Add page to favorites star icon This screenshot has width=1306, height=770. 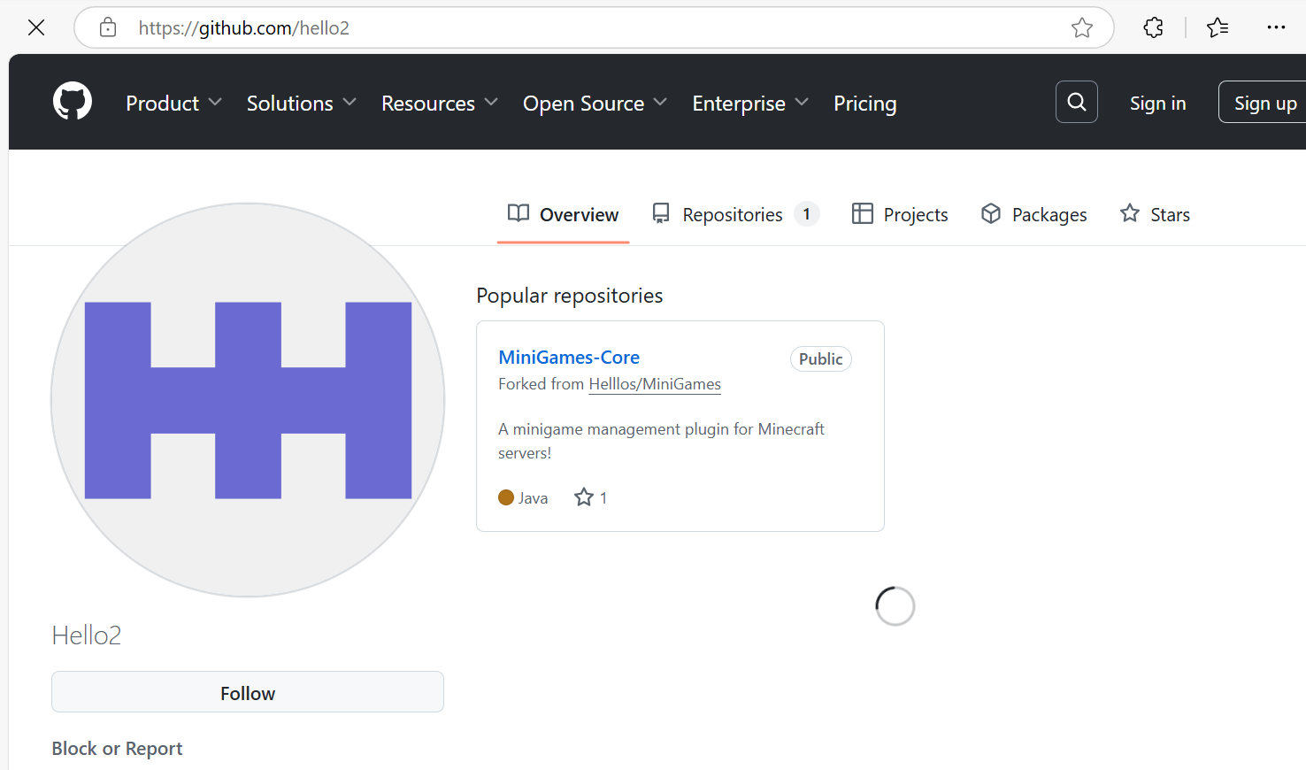(1081, 27)
